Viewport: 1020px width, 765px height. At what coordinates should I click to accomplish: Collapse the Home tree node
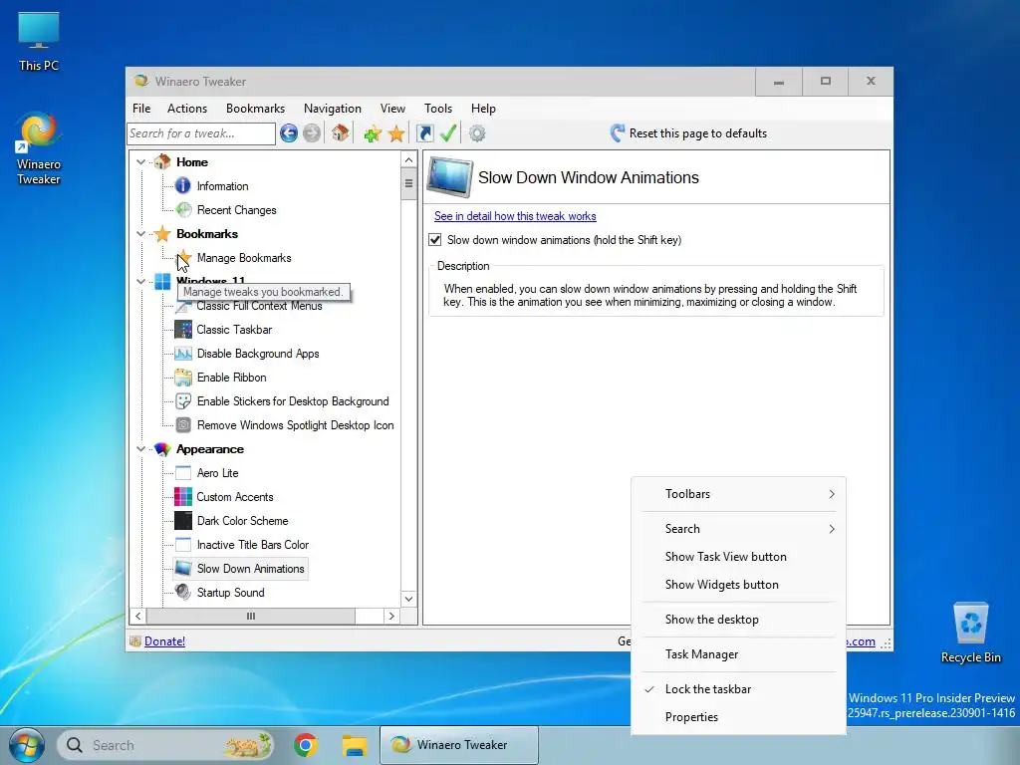point(140,162)
